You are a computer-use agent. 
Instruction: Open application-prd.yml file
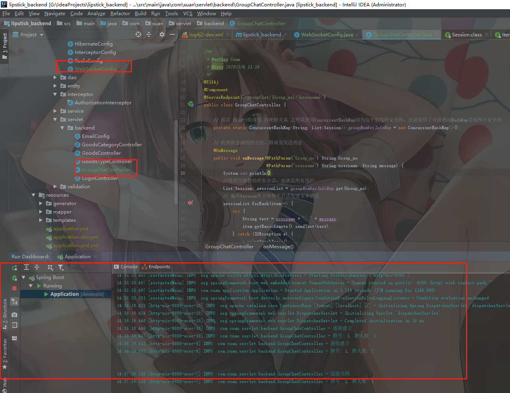[76, 245]
